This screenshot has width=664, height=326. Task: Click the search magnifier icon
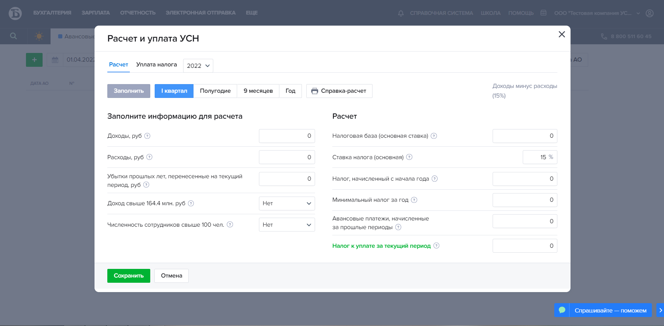coord(14,36)
